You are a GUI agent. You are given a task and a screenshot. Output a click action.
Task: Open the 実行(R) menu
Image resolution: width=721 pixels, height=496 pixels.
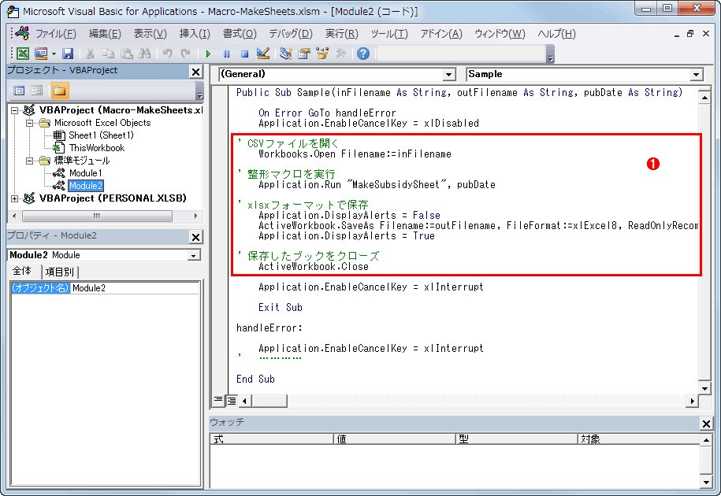(342, 34)
